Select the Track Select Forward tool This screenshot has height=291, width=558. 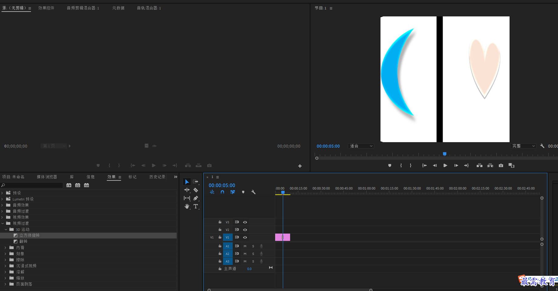(x=196, y=182)
